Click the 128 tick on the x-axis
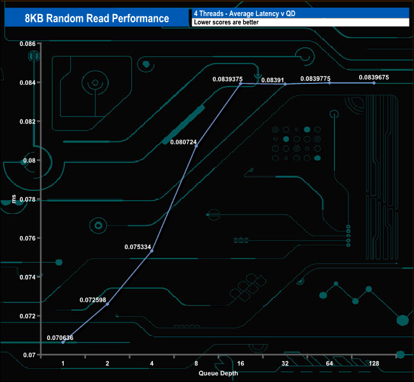 pos(374,364)
